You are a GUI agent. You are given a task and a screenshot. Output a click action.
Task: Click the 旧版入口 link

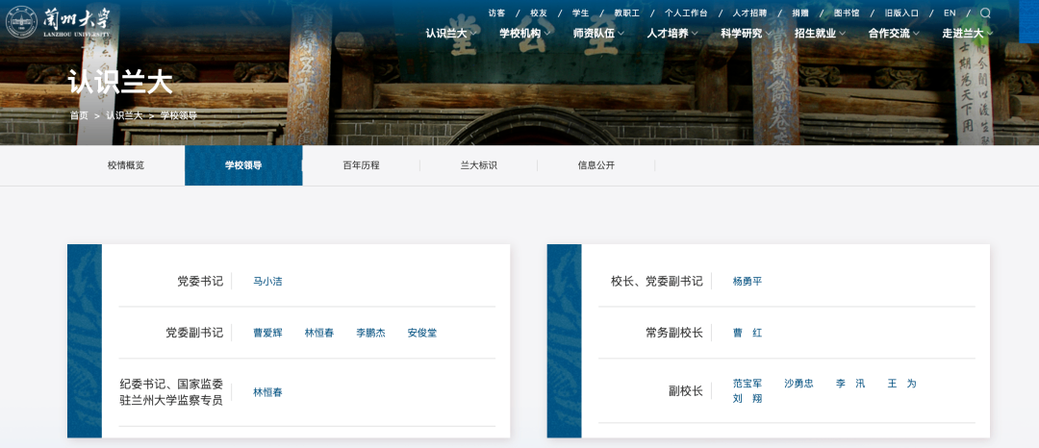tap(901, 13)
